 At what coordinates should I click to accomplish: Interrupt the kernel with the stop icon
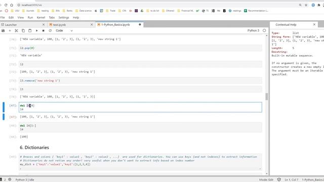pos(43,30)
